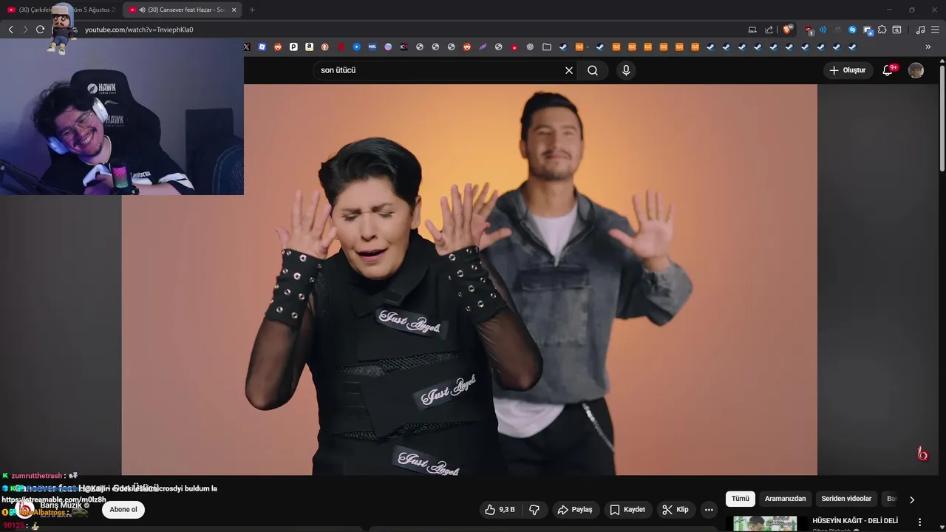This screenshot has height=532, width=946.
Task: Click the Shazam extension icon
Action: pyautogui.click(x=852, y=30)
